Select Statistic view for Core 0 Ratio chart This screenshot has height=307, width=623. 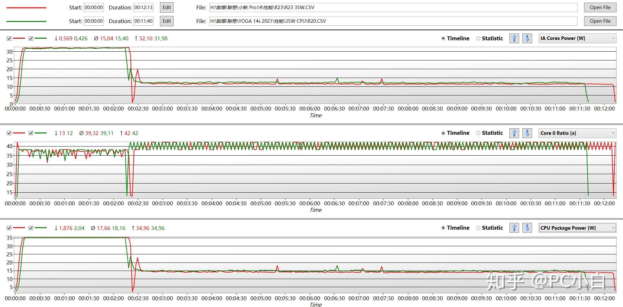coord(490,133)
